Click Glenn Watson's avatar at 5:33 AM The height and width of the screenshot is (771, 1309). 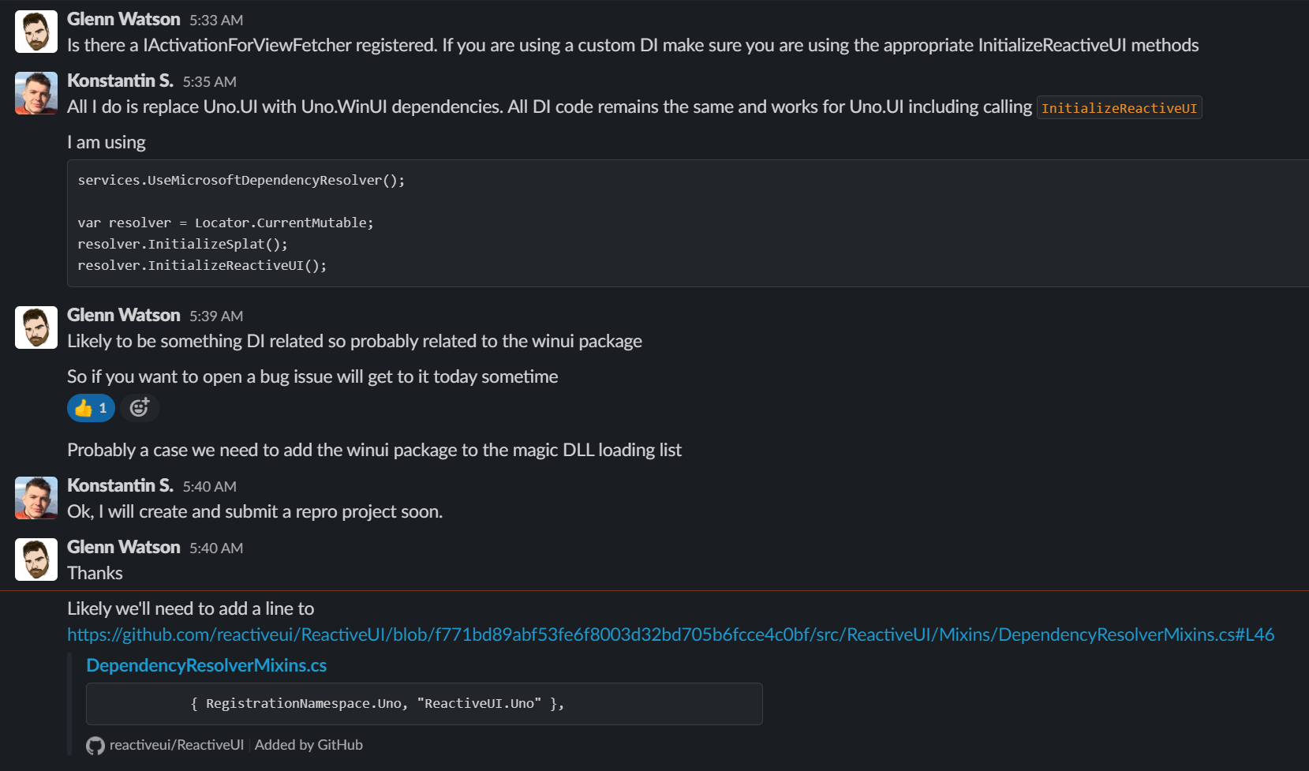[x=36, y=31]
